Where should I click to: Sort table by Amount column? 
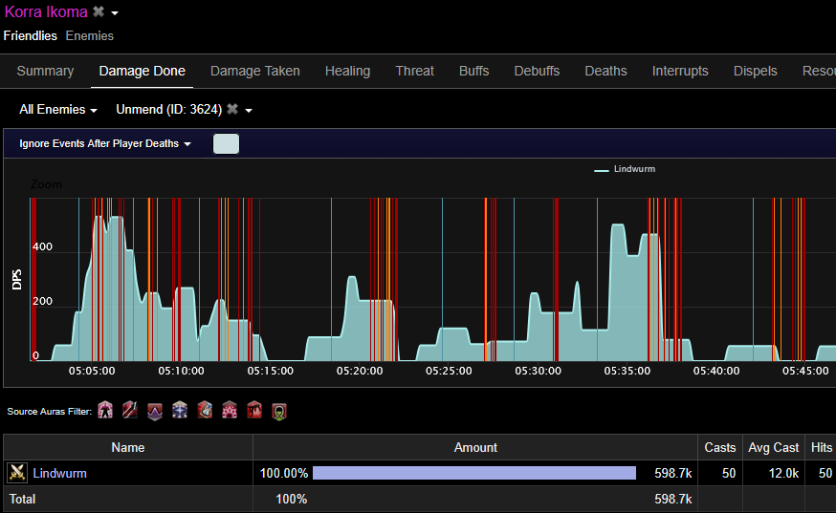coord(475,447)
